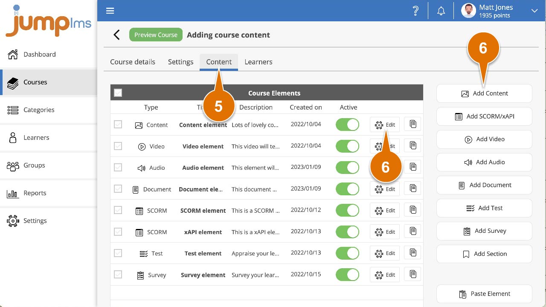Edit the Test element row
Screen dimensions: 546x307
(x=385, y=253)
